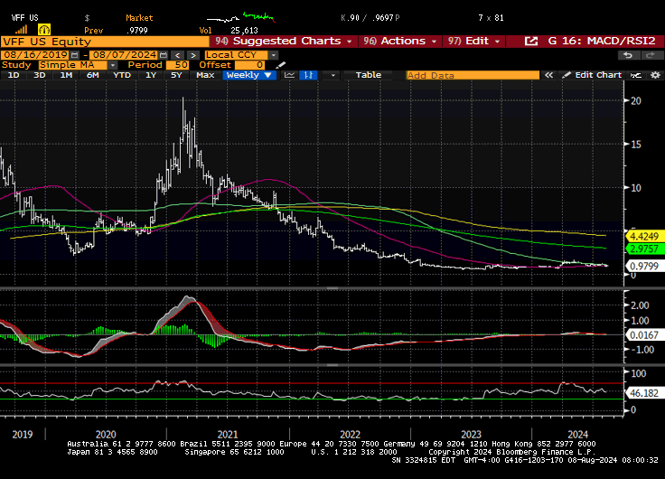Click the yellow 4.4249 moving average label
The height and width of the screenshot is (479, 665).
[x=644, y=236]
